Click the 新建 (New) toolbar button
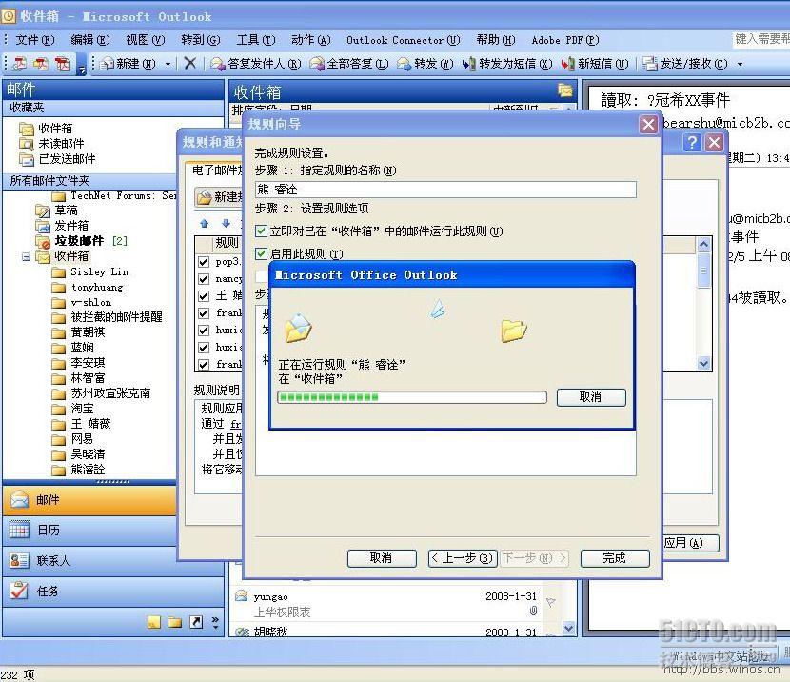Viewport: 790px width, 682px height. tap(128, 64)
